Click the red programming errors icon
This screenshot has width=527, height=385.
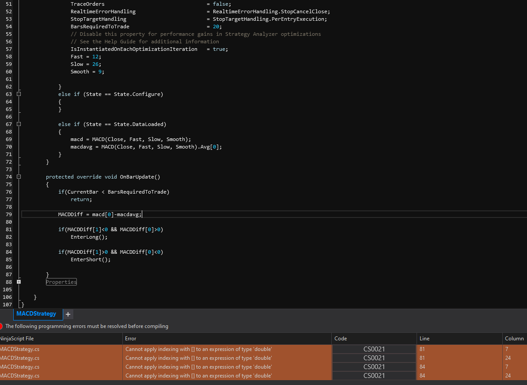point(1,327)
